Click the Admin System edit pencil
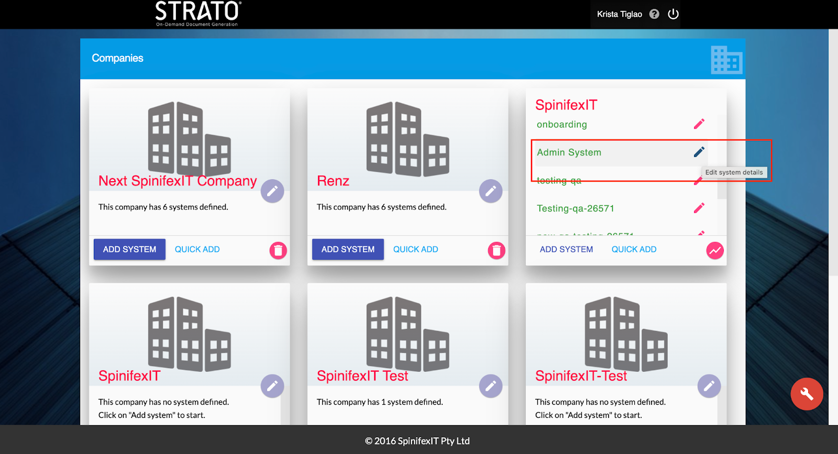This screenshot has width=838, height=454. coord(699,152)
